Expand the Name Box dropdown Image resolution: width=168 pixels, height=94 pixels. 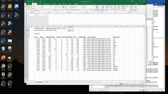coord(35,15)
